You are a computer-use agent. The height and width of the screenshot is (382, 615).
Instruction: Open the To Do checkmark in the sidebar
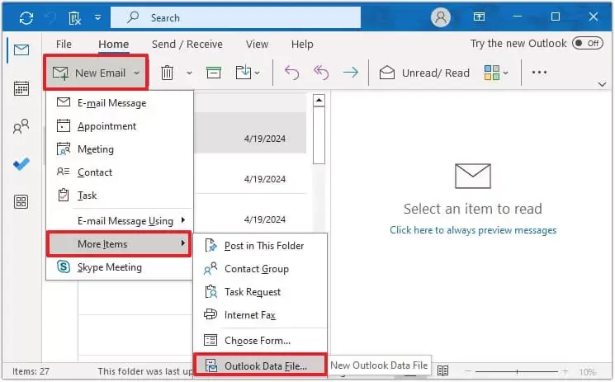click(x=21, y=164)
